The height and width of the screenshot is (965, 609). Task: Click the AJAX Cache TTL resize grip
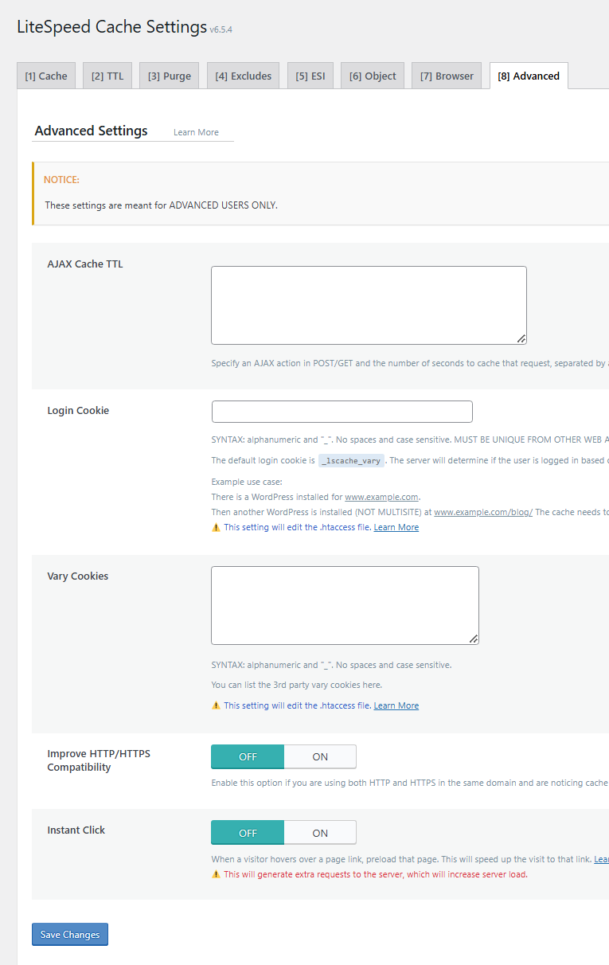click(521, 339)
